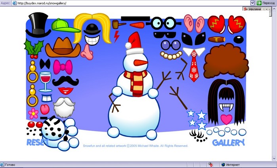The width and height of the screenshot is (277, 168).
Task: Grab the brown smoking pipe
Action: pyautogui.click(x=119, y=25)
